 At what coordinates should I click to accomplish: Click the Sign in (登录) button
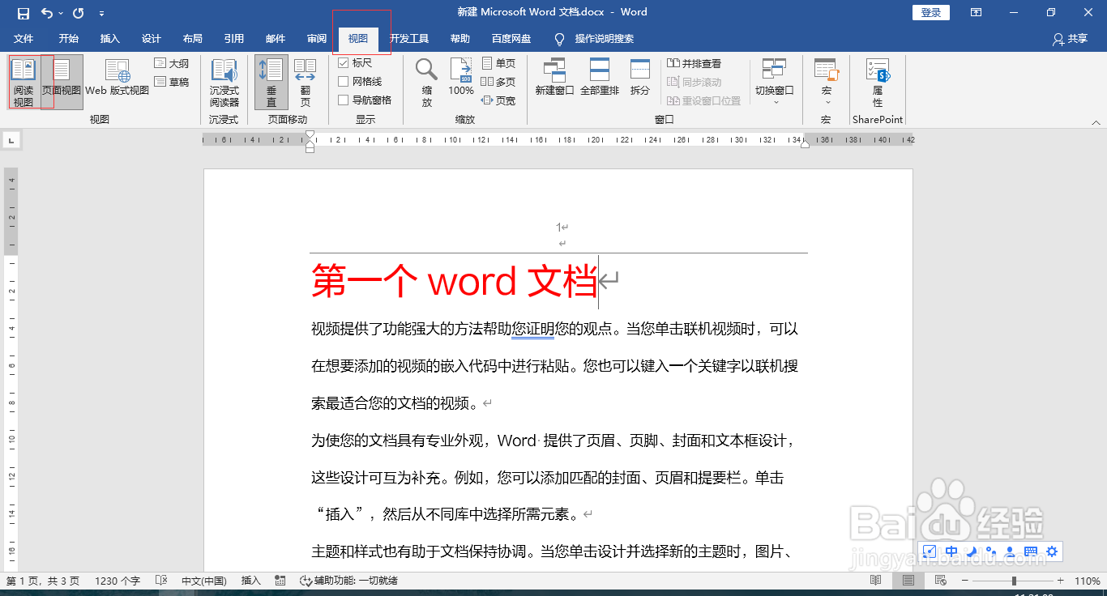tap(931, 12)
